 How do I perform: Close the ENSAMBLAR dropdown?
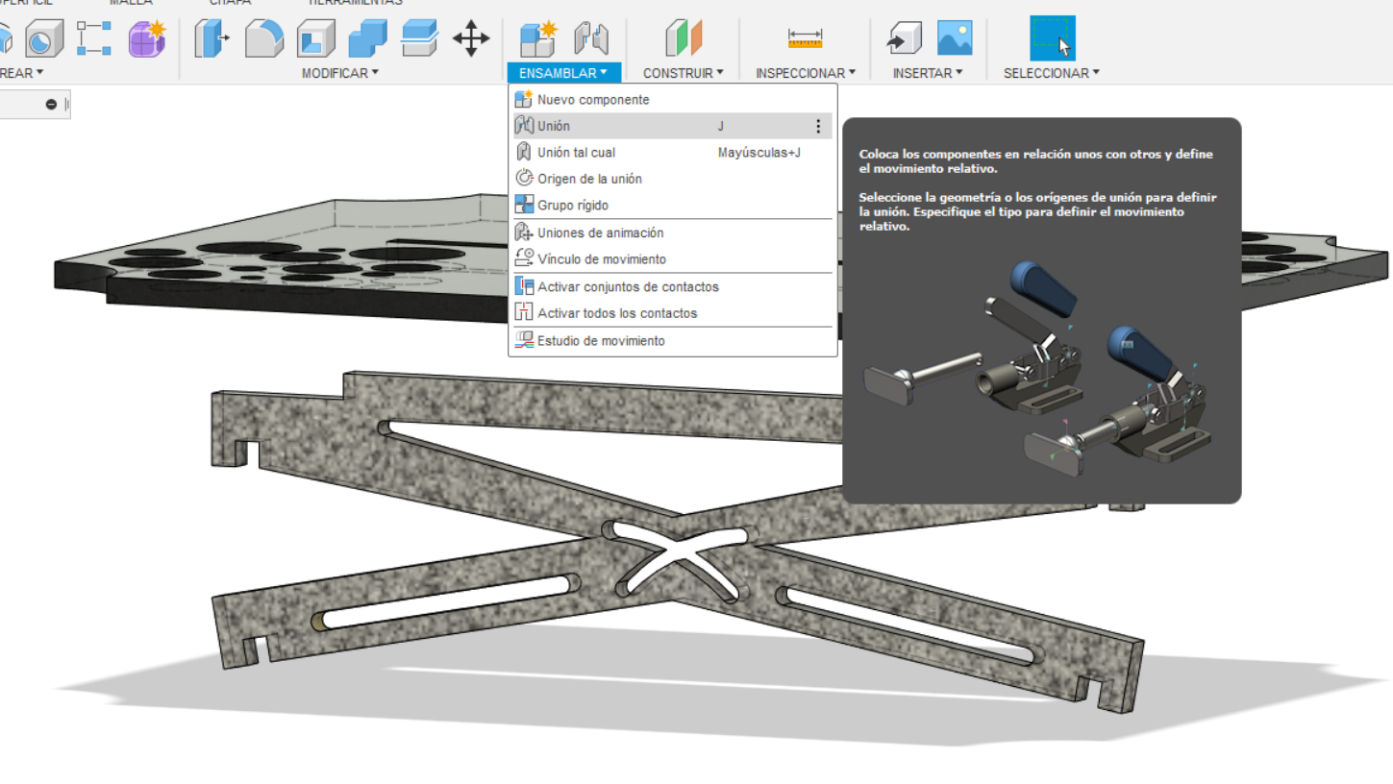pos(563,73)
